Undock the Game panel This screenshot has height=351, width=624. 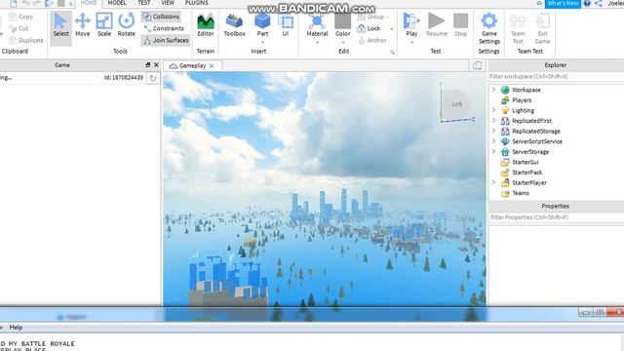click(148, 65)
